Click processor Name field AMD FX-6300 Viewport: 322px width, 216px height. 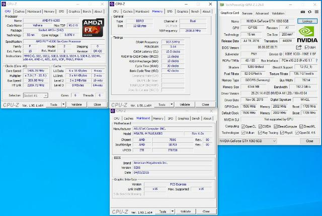pos(51,20)
